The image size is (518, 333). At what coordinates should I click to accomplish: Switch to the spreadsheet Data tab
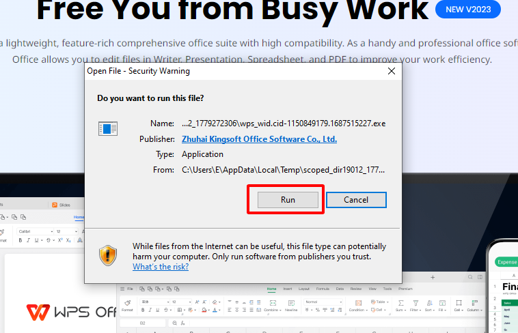point(340,289)
